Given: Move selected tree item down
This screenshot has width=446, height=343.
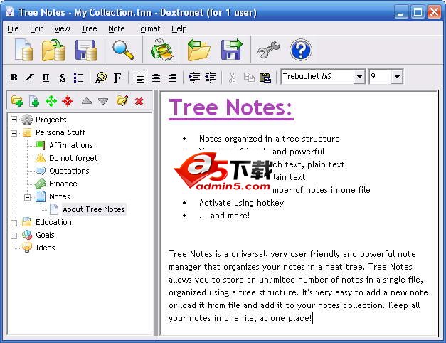Looking at the screenshot, I should (103, 101).
